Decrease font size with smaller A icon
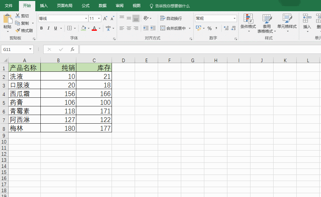This screenshot has height=197, width=321. 112,18
